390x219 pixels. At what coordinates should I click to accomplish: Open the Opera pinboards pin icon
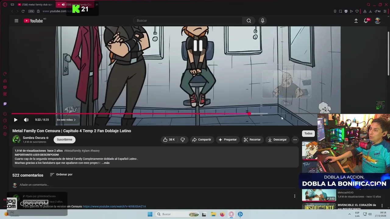click(x=335, y=11)
